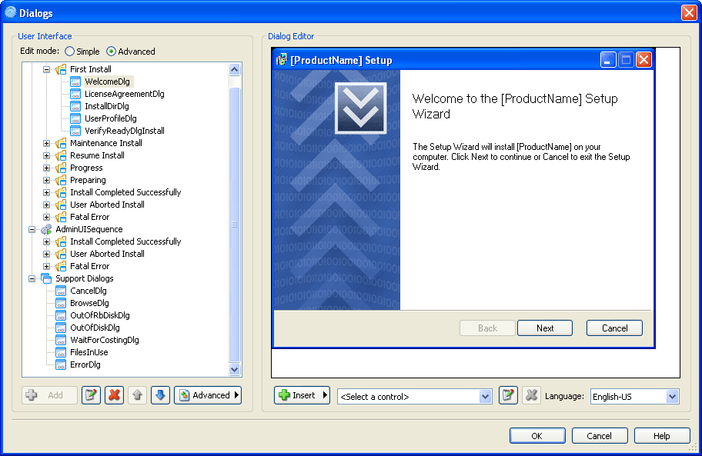The width and height of the screenshot is (702, 456).
Task: Click the grey delete control icon
Action: tap(531, 395)
